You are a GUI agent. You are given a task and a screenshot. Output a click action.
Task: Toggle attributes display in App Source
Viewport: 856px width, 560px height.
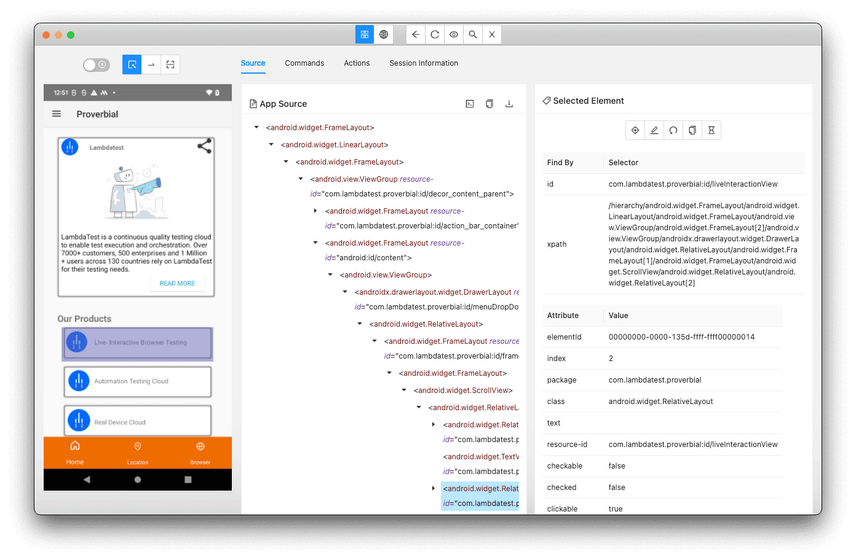pos(470,104)
